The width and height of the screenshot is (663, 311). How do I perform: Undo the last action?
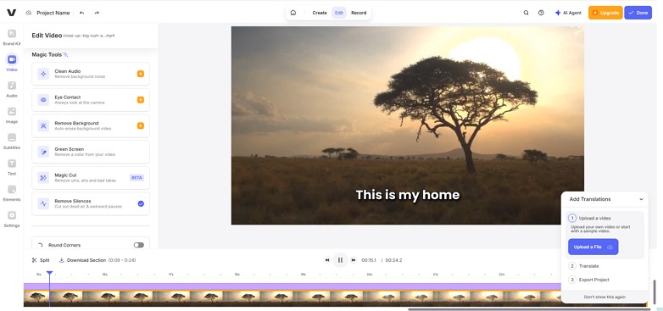81,13
